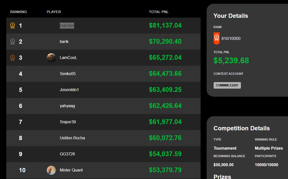
Task: Select player name Josenildo1
Action: pyautogui.click(x=69, y=90)
